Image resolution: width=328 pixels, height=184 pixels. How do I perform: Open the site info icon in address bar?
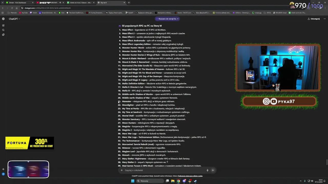[x=22, y=8]
